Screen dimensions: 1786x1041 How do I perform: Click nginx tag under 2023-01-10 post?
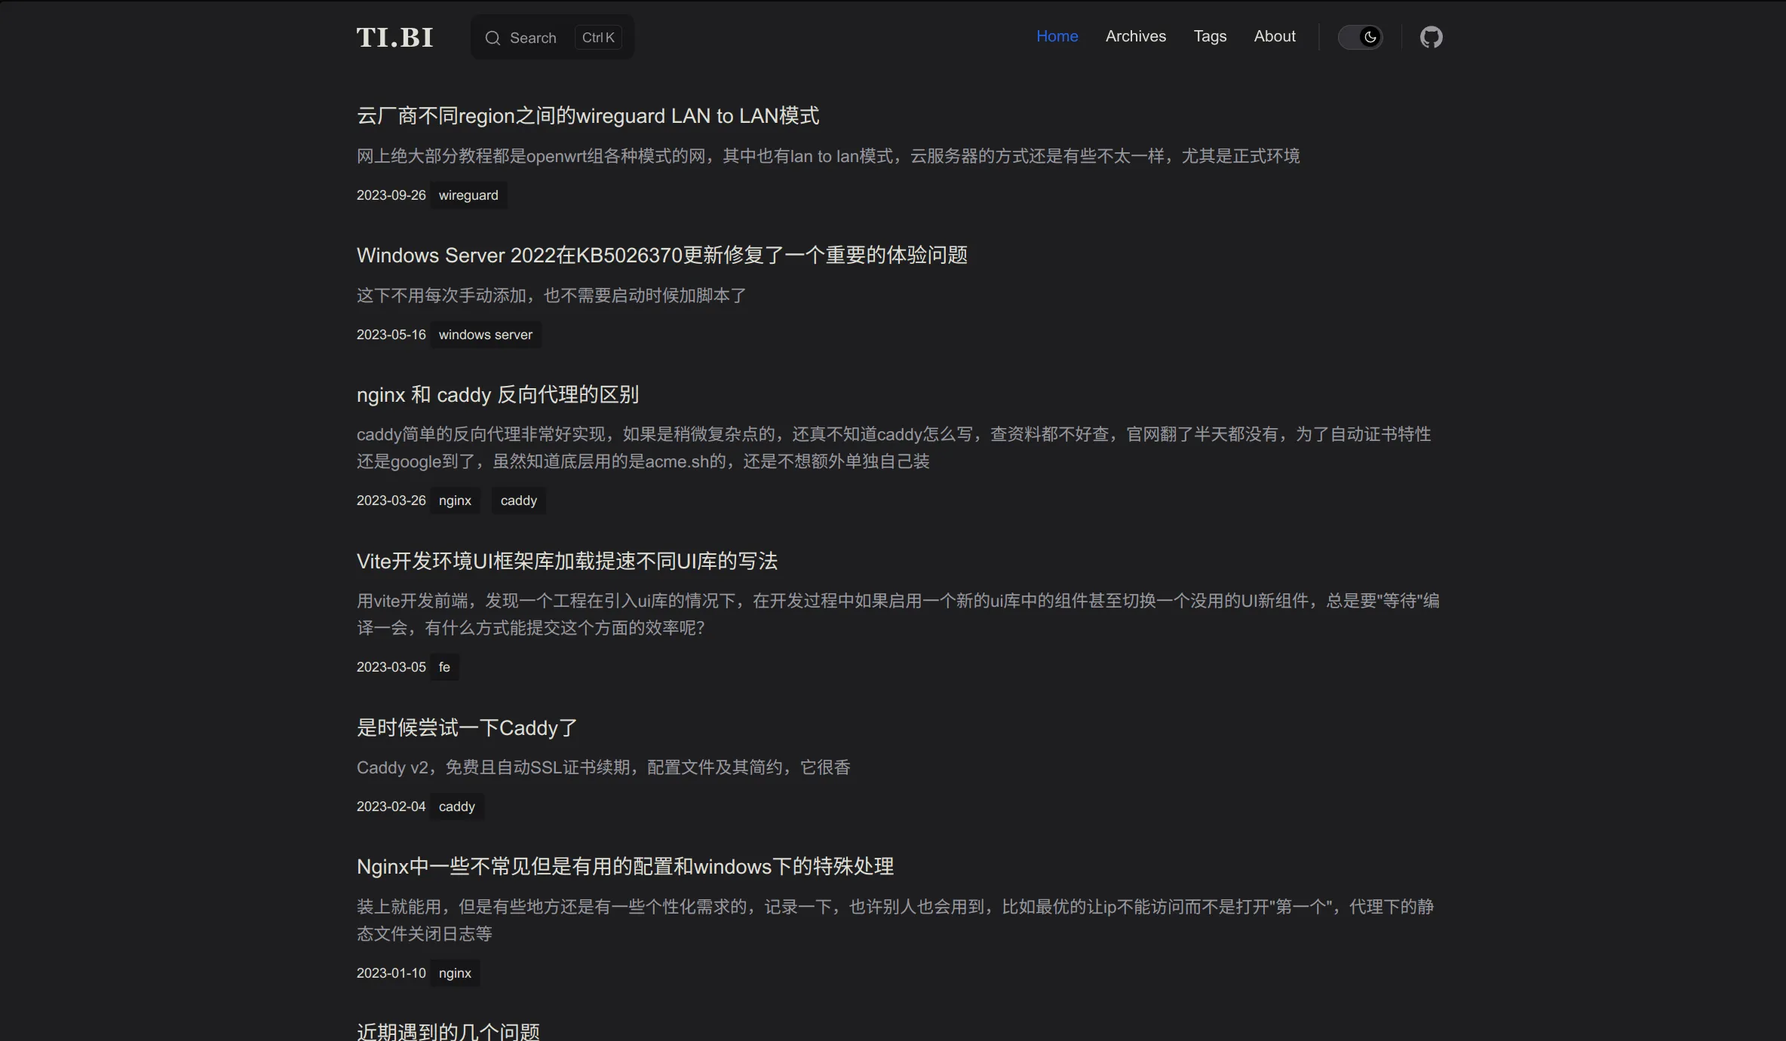point(455,973)
